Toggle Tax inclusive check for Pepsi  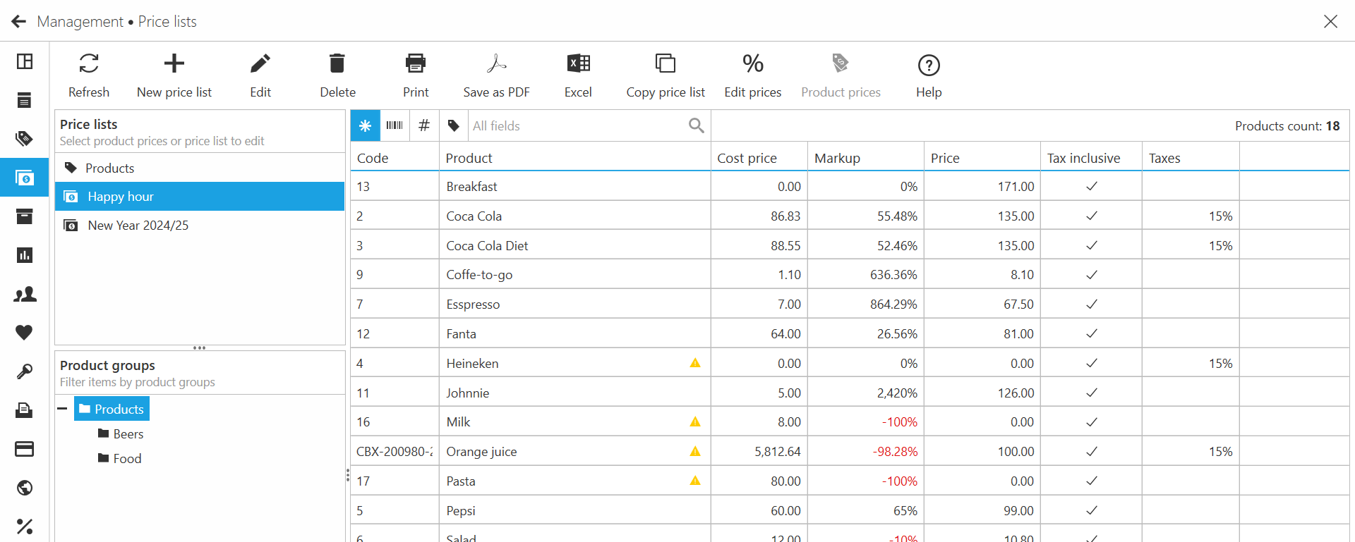(x=1091, y=511)
